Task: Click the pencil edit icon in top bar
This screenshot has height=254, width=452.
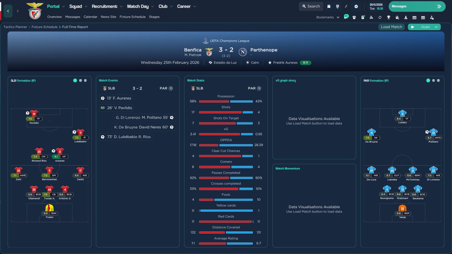Action: pos(346,6)
